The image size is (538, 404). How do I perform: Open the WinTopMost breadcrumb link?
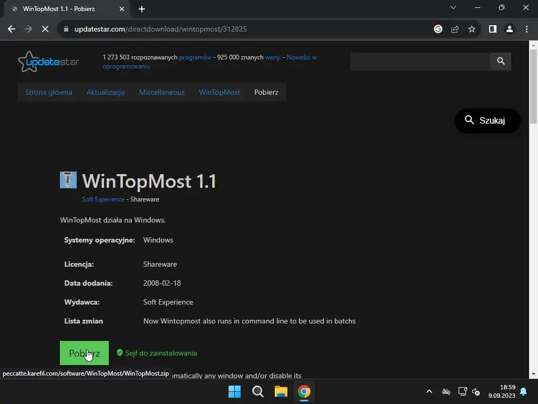point(219,93)
